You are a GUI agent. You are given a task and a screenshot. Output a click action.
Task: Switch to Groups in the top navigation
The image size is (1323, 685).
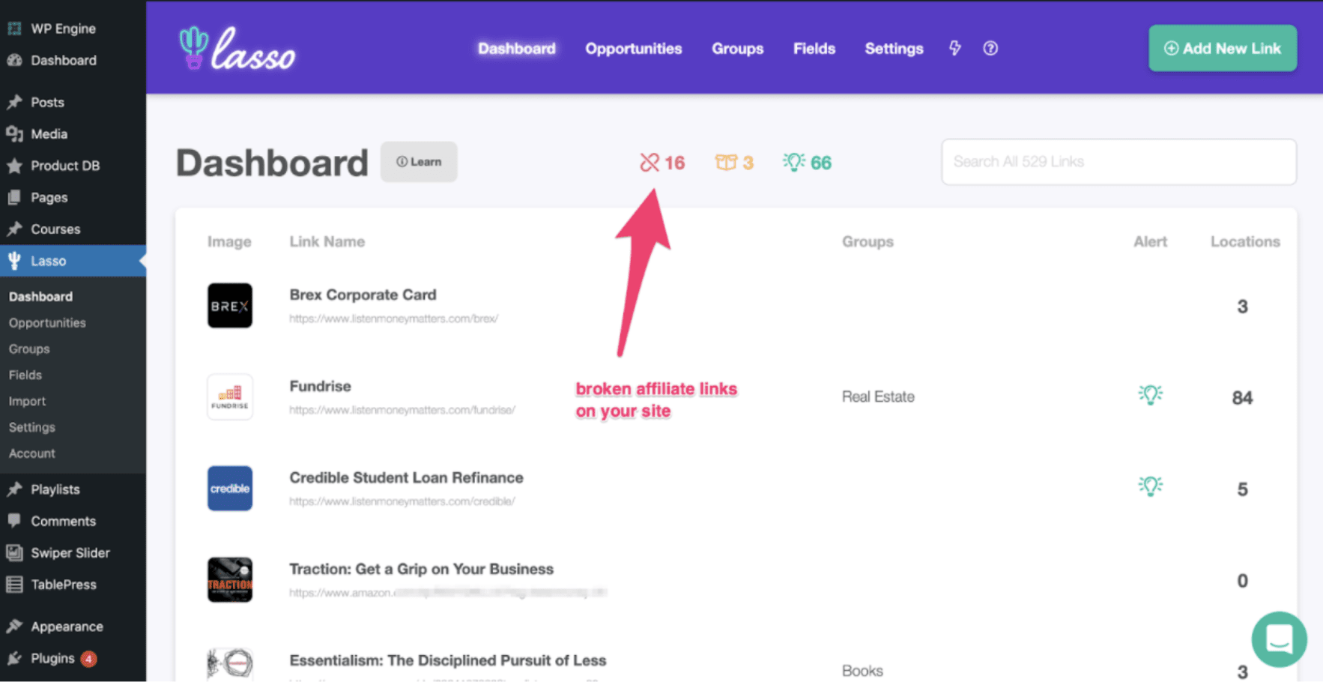[x=737, y=49]
